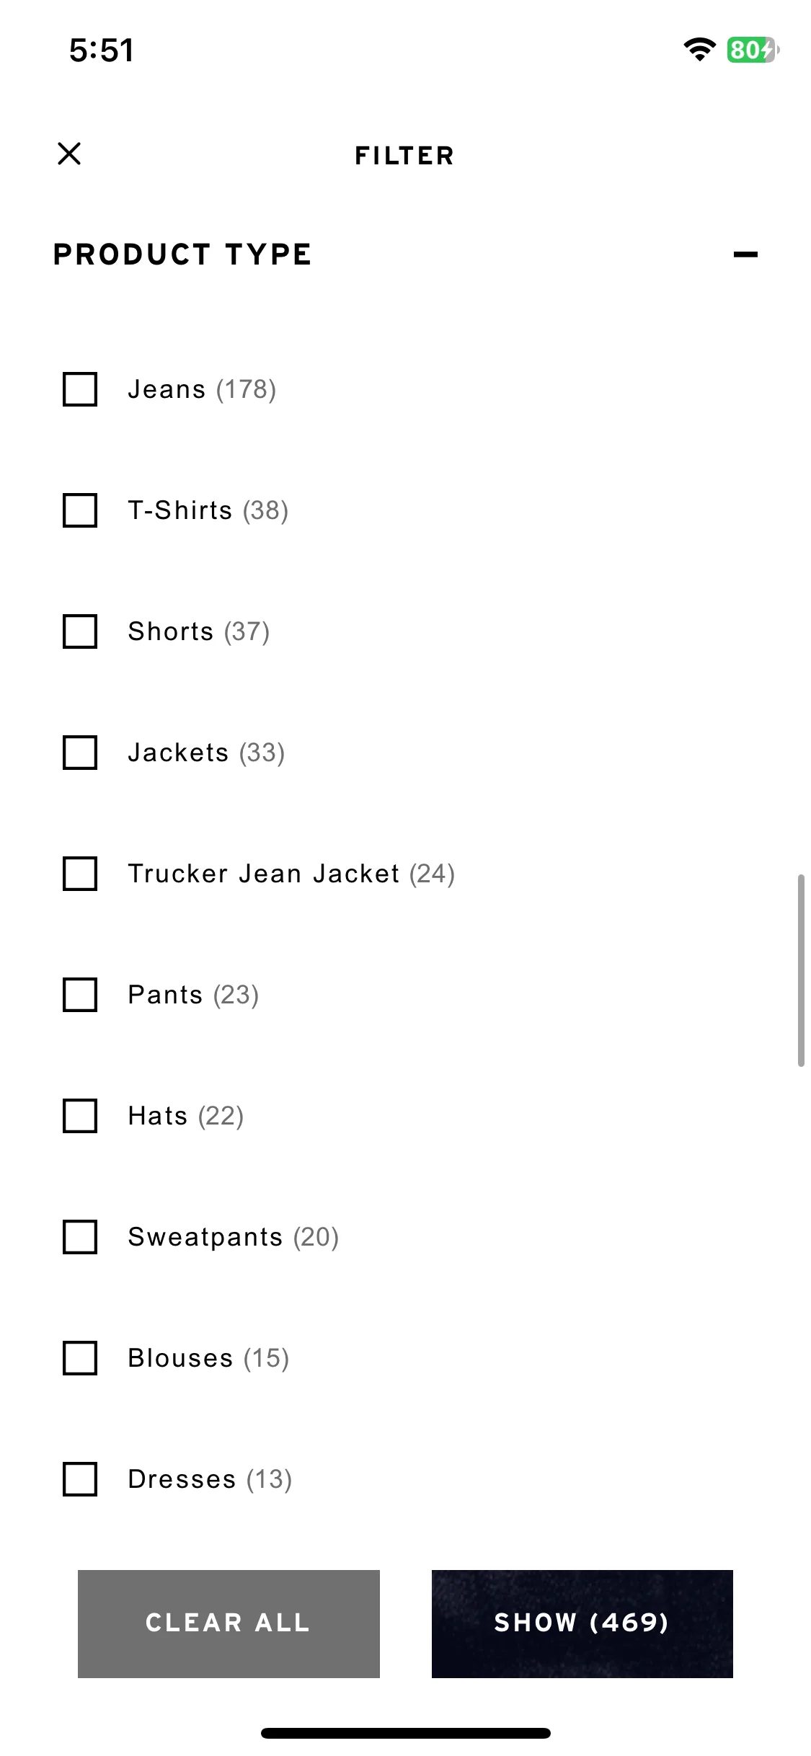Check the Sweatpants (20) checkbox

coord(80,1237)
